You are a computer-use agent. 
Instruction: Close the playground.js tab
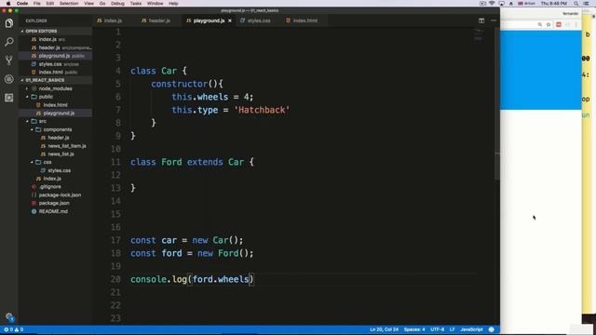(230, 20)
